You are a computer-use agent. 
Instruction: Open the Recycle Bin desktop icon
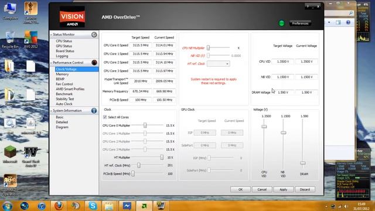coord(10,39)
